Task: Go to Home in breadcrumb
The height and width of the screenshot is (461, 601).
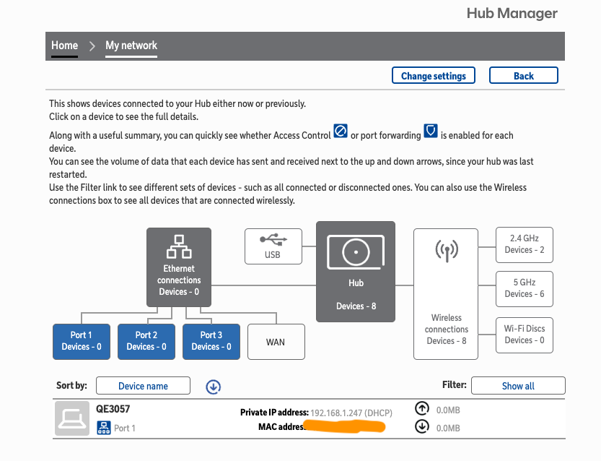Action: (64, 46)
